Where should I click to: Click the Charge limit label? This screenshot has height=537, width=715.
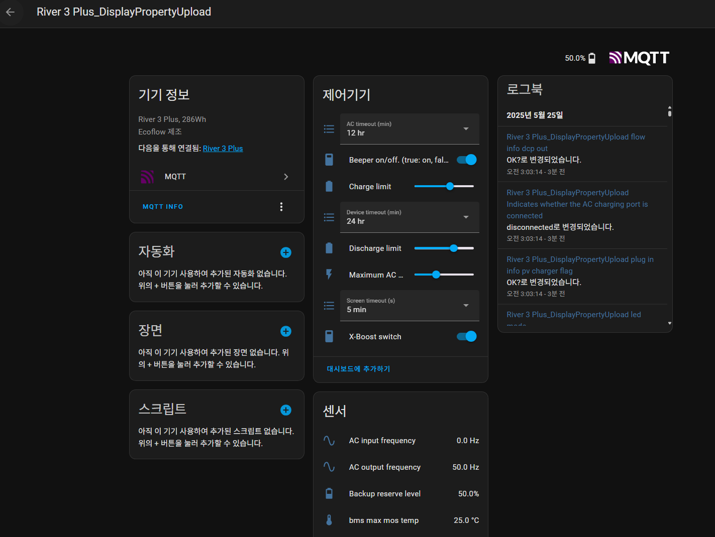pos(370,187)
